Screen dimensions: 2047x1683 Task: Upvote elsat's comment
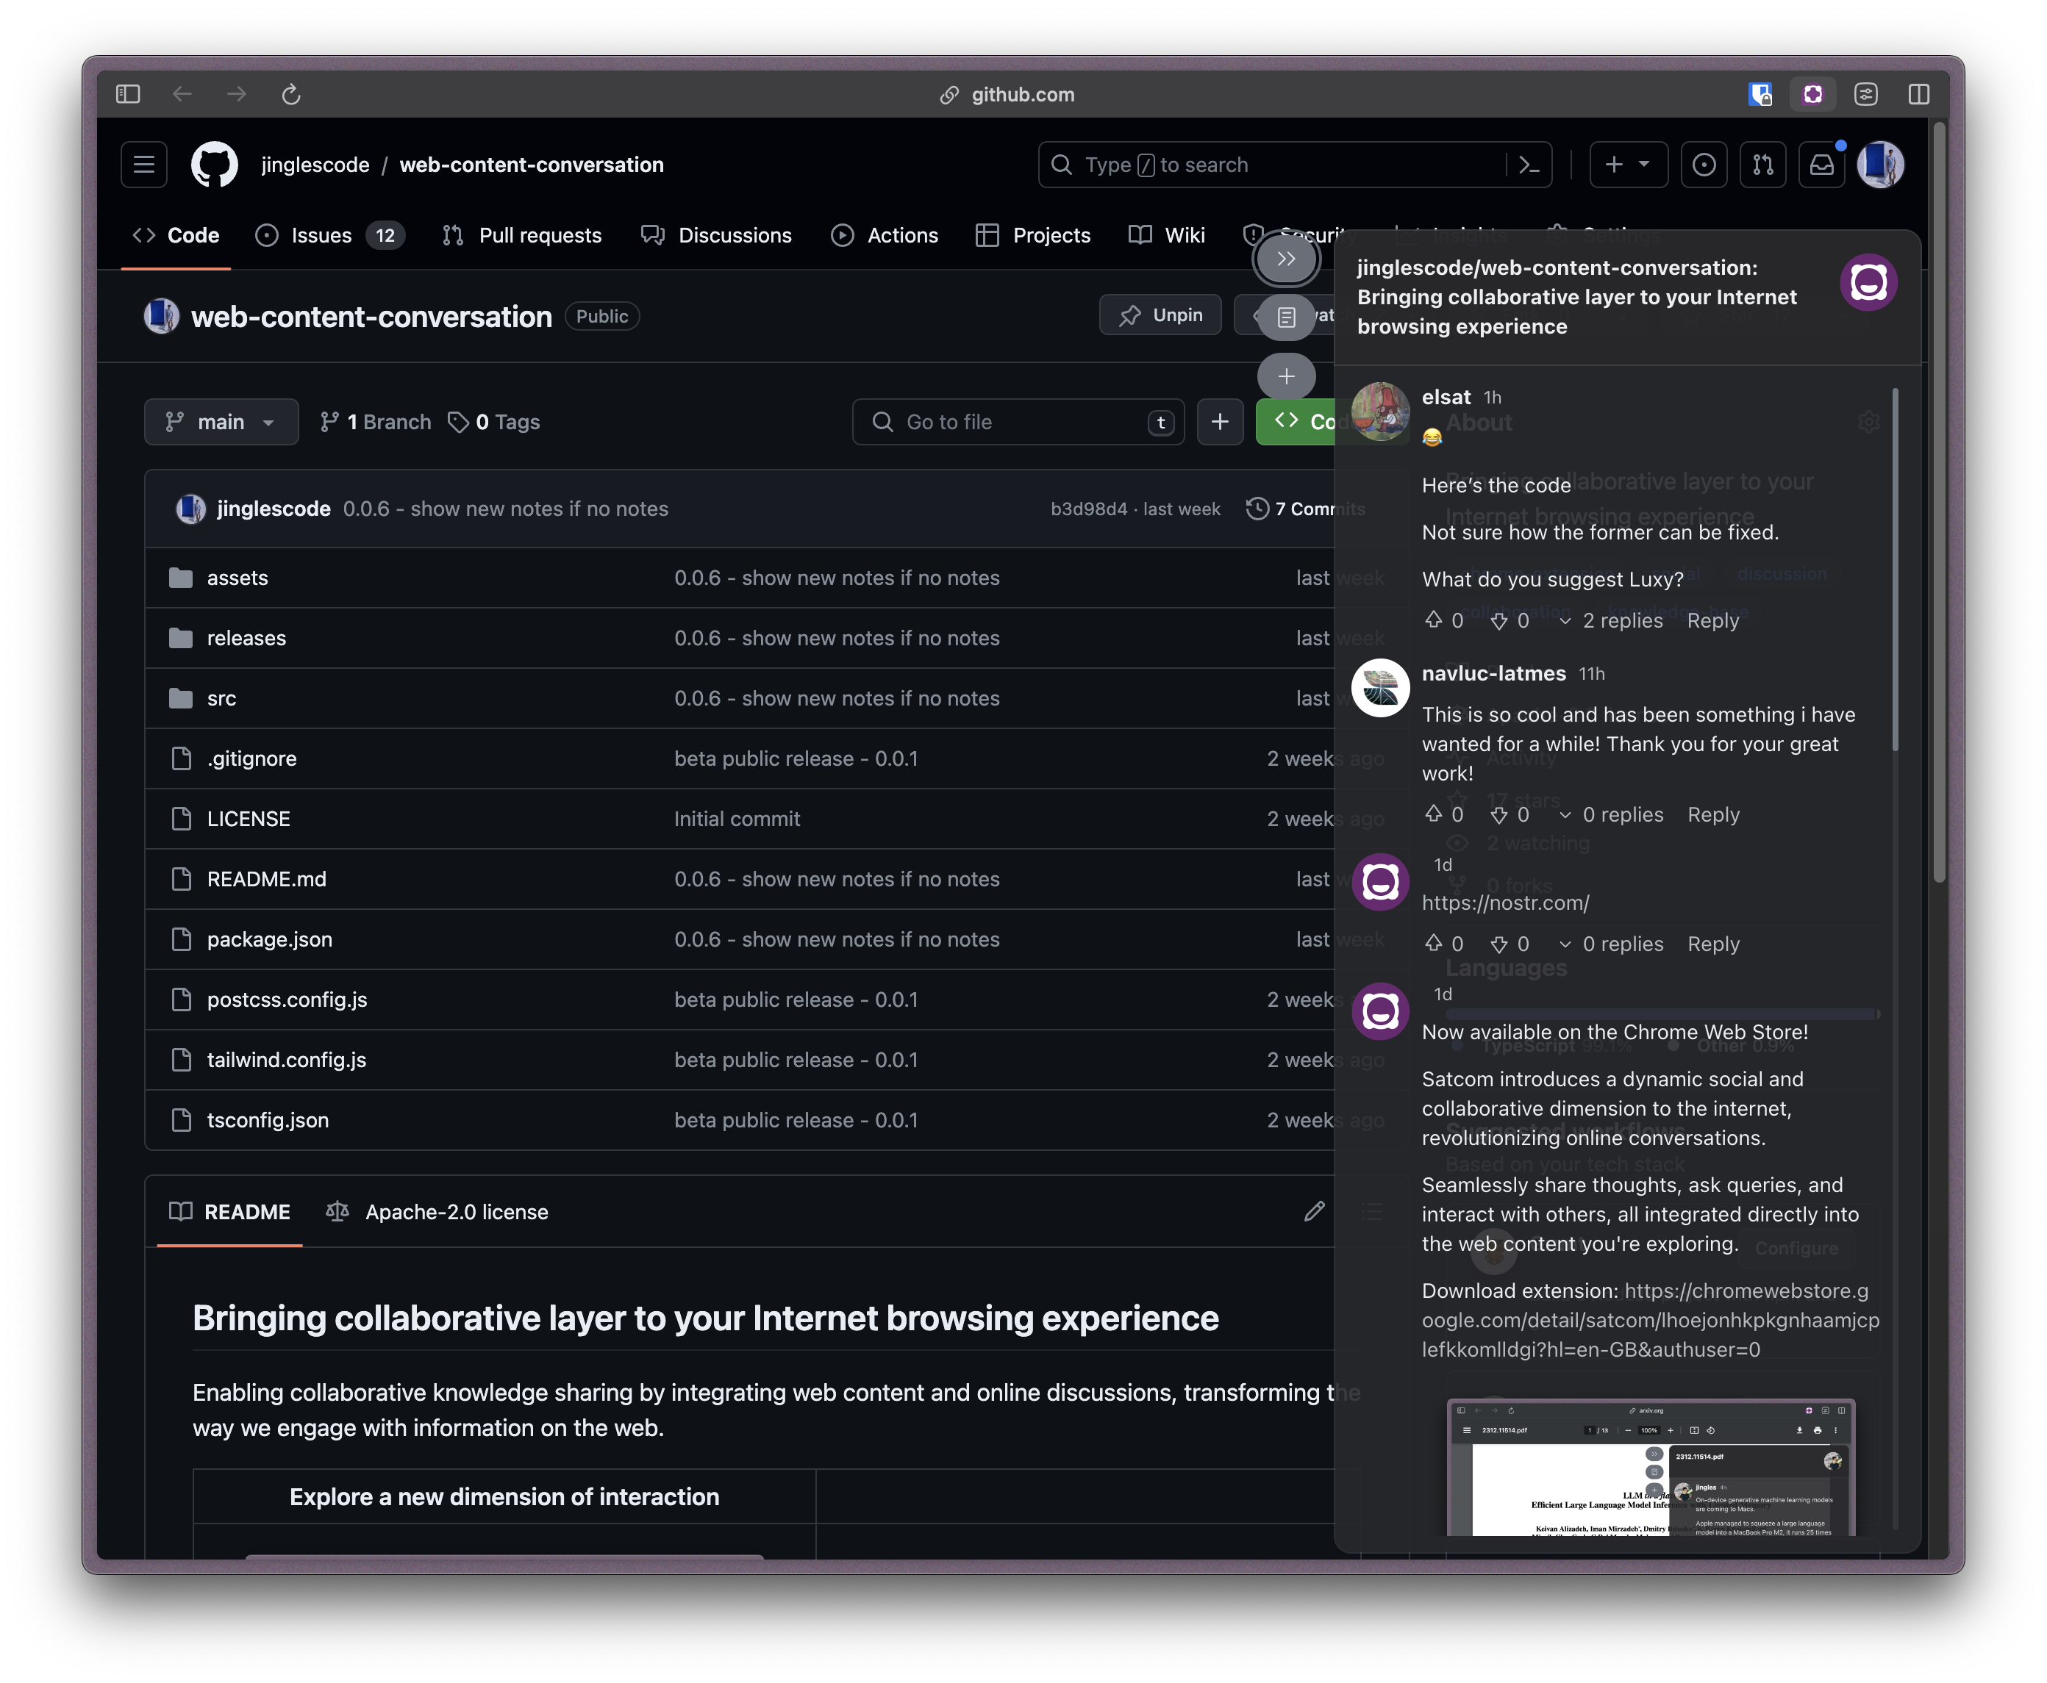[1433, 620]
